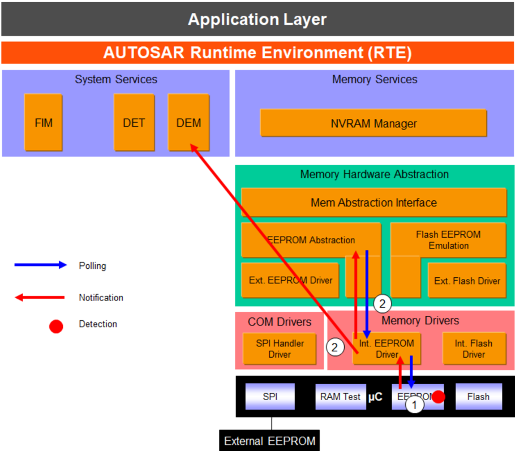Screen dimensions: 515x451
Task: Select the NVRAM Manager block
Action: pyautogui.click(x=374, y=123)
